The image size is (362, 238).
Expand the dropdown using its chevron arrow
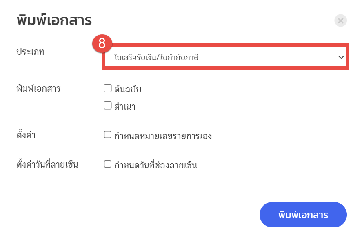point(341,58)
